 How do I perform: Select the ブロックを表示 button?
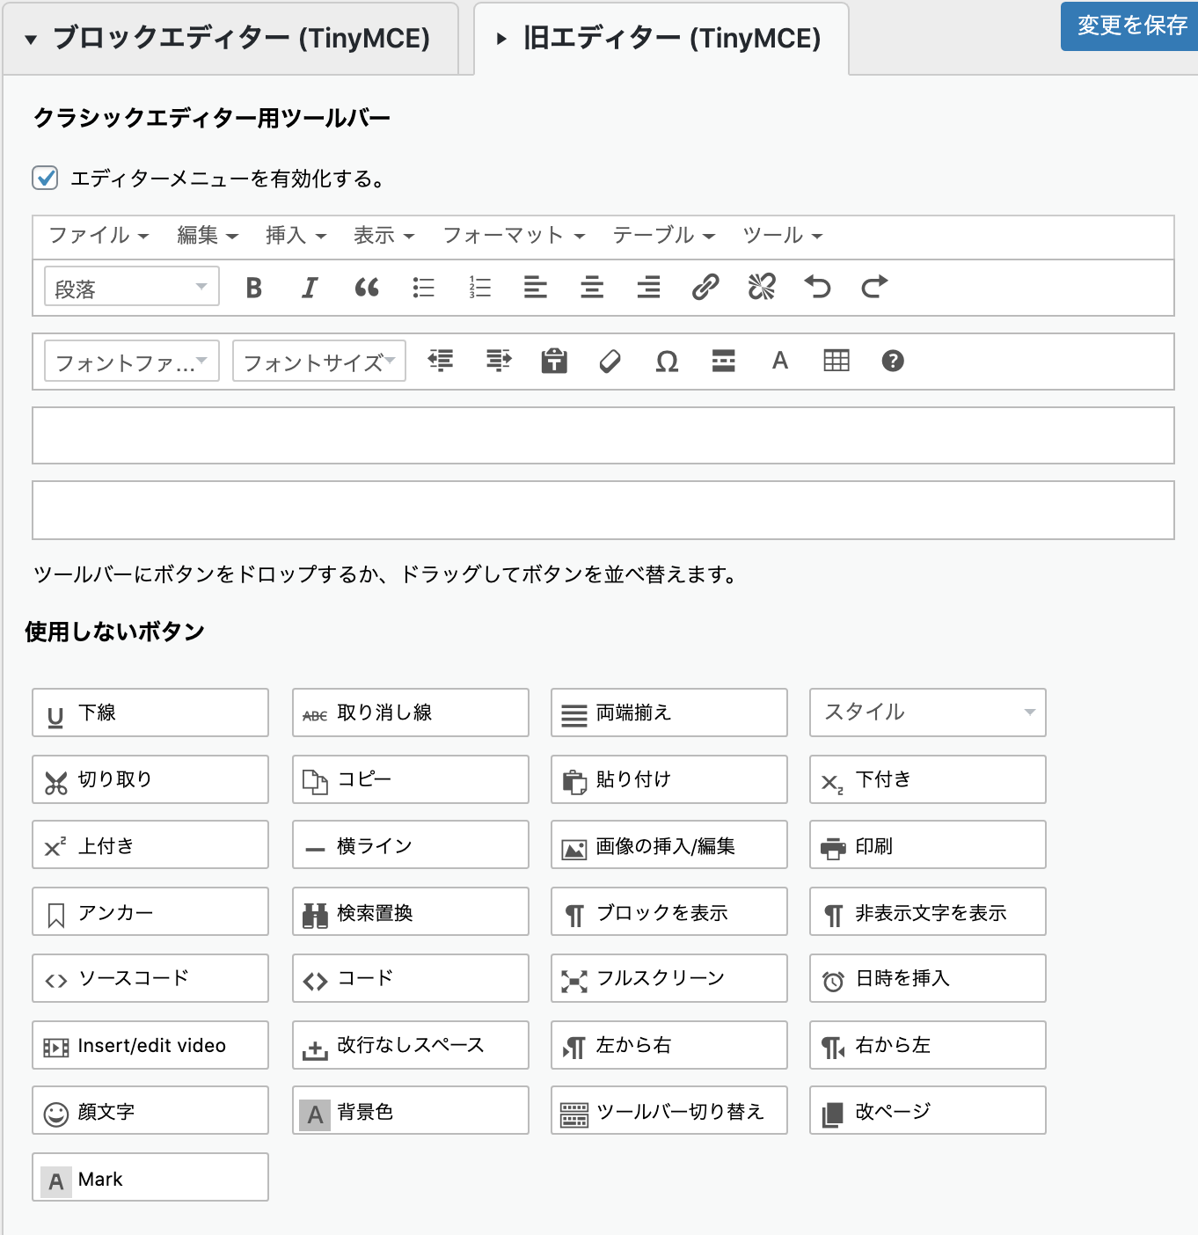point(669,911)
